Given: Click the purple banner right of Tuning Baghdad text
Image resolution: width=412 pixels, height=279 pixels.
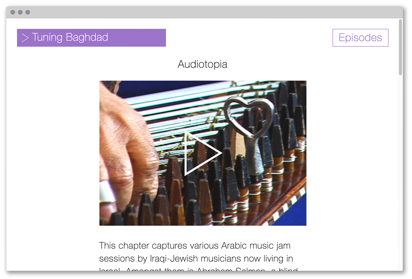Looking at the screenshot, I should pos(137,38).
